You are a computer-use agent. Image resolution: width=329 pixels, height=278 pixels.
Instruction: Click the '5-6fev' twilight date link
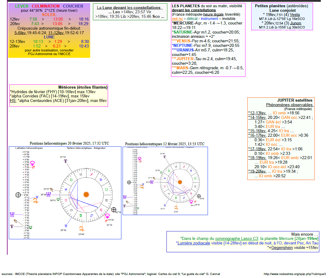click(x=20, y=33)
